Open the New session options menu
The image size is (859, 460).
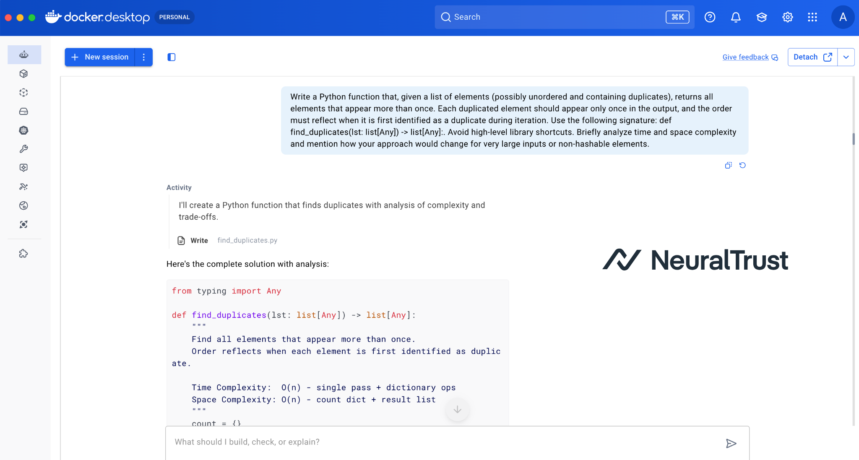point(144,57)
